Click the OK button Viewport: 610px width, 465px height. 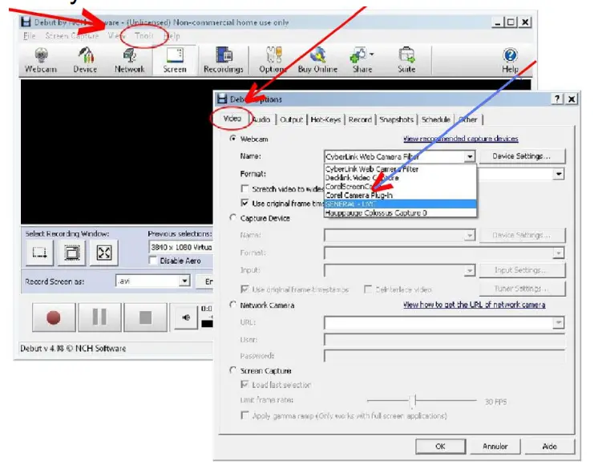(x=440, y=447)
